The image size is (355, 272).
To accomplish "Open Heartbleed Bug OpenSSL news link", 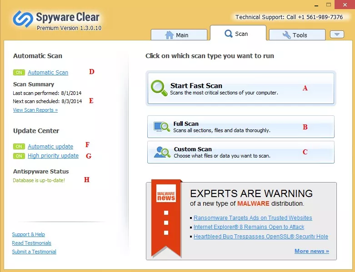I will click(261, 237).
